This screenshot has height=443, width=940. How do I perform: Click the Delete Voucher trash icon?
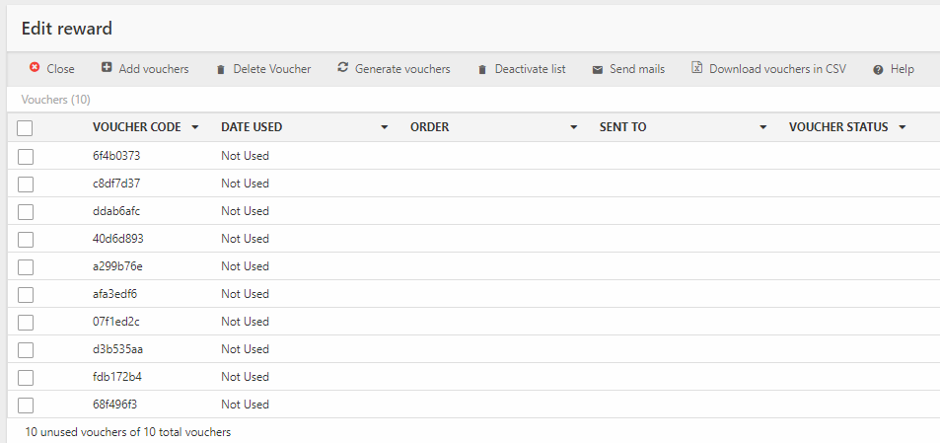(221, 69)
